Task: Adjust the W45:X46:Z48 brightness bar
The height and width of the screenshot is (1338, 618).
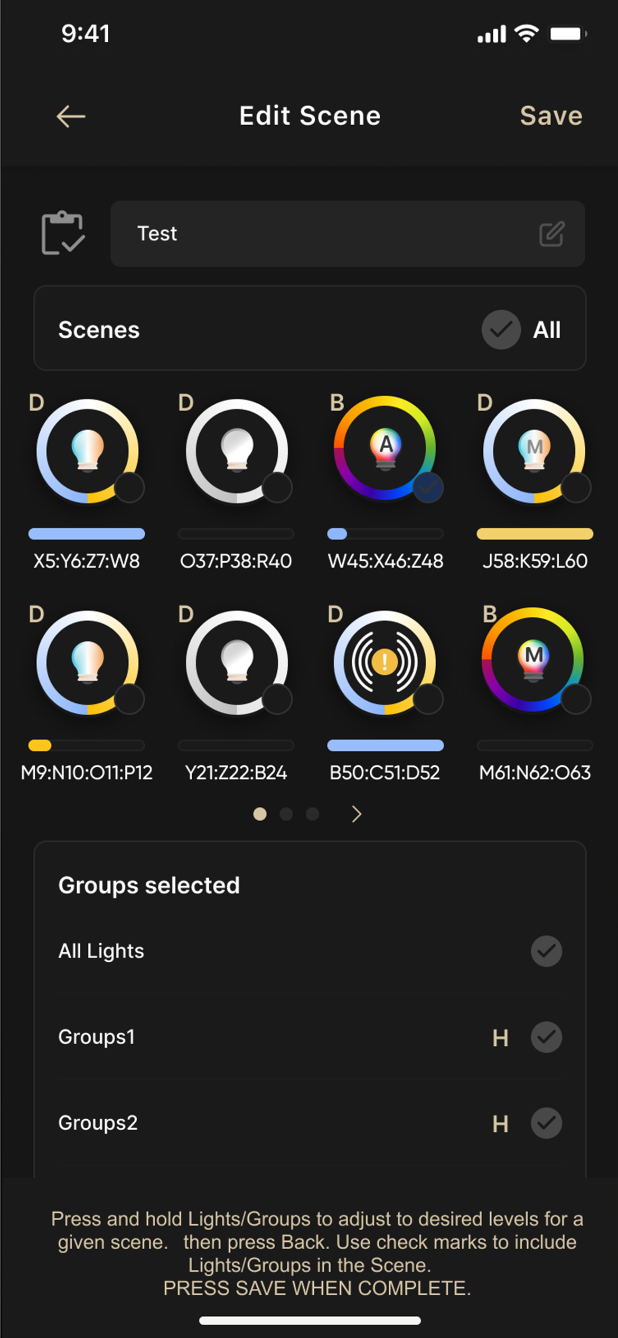Action: coord(385,534)
